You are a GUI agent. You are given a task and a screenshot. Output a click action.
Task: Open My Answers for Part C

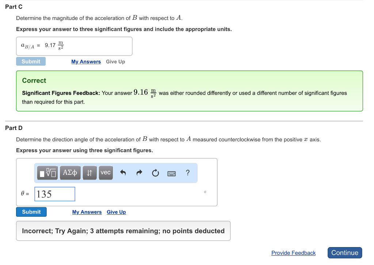pyautogui.click(x=86, y=62)
